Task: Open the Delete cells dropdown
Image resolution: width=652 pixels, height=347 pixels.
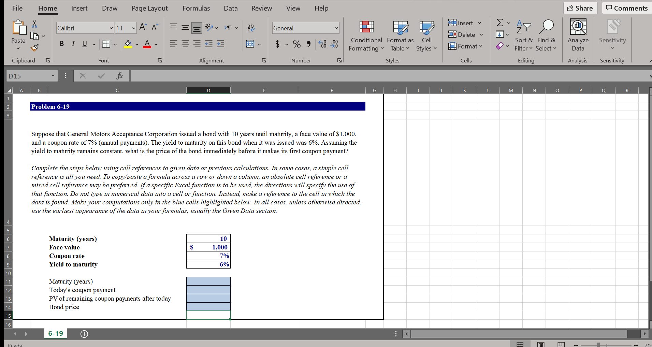Action: point(481,35)
